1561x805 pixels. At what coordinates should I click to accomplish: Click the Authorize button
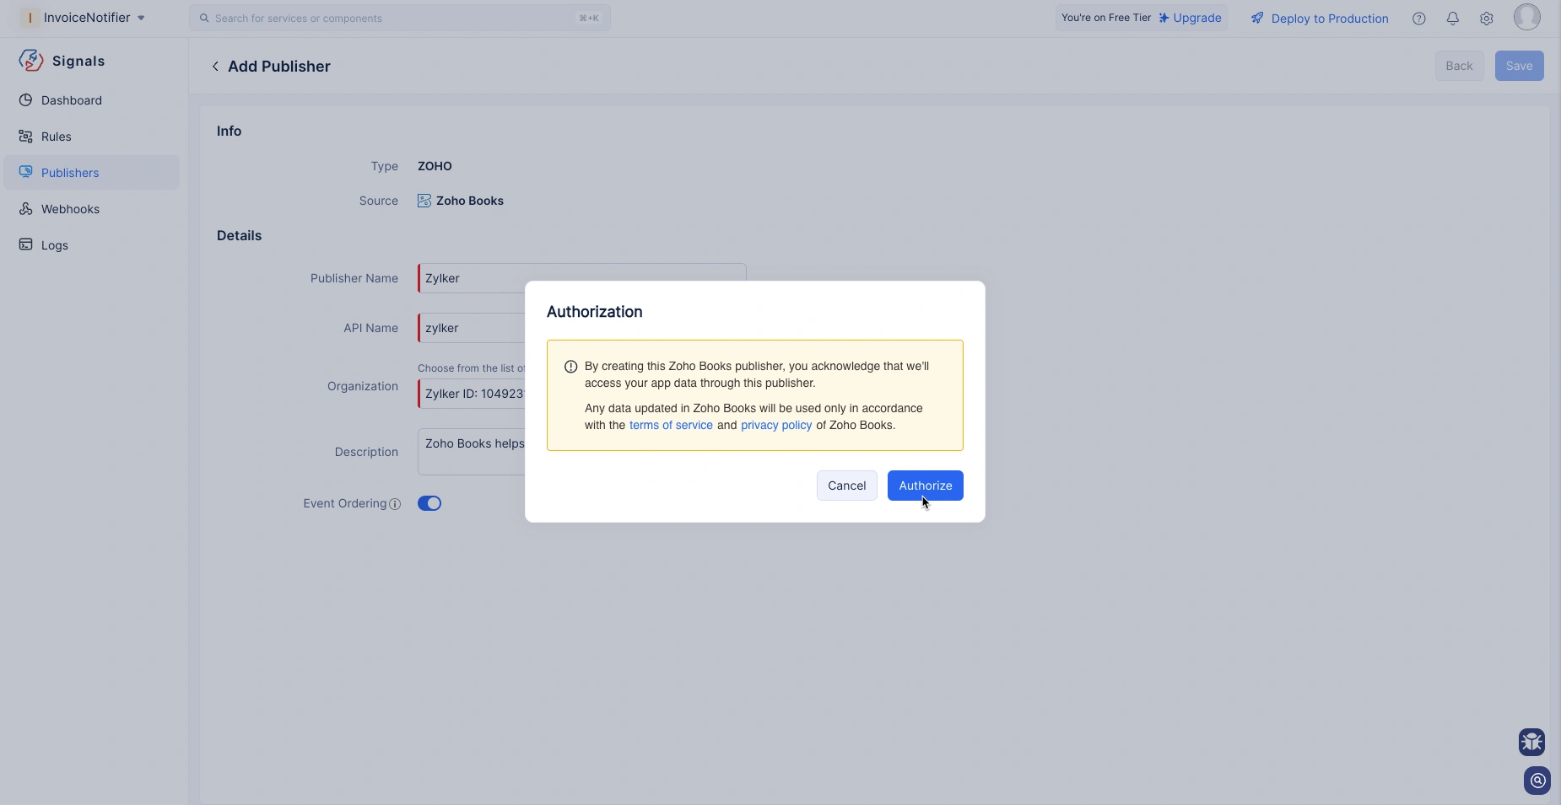tap(925, 486)
